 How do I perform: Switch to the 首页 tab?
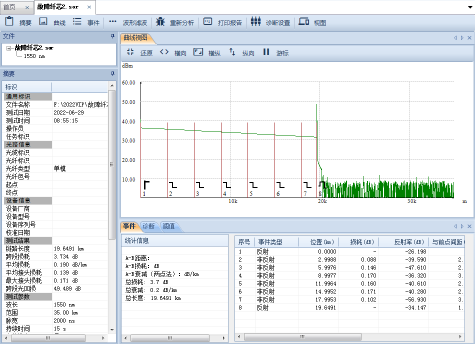pos(9,7)
